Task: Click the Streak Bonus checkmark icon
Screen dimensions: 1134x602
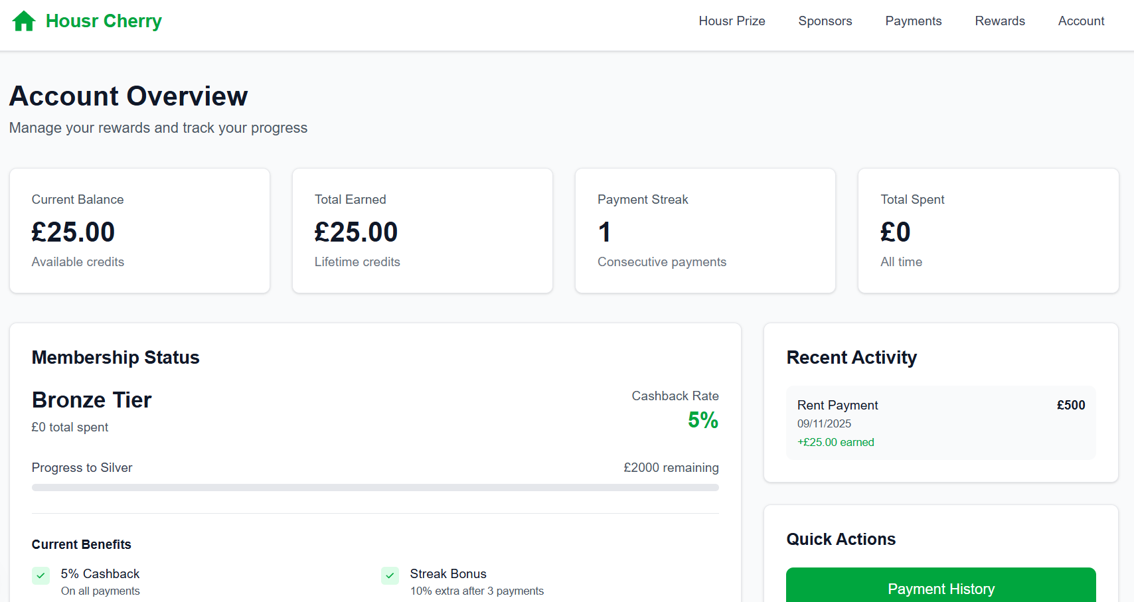Action: point(390,575)
